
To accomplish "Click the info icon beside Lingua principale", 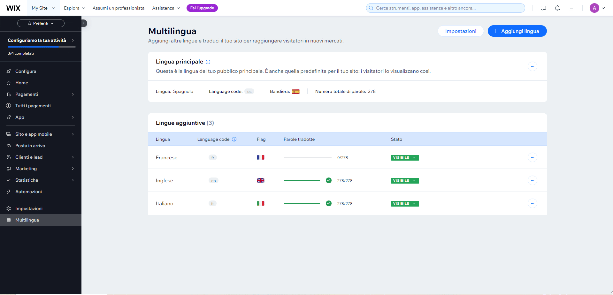I will click(208, 62).
